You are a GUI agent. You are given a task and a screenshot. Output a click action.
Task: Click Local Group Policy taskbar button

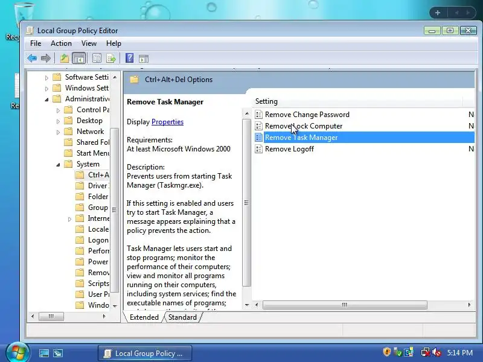[145, 354]
